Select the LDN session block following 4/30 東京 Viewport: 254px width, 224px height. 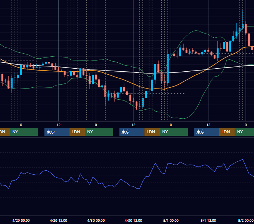coord(152,132)
